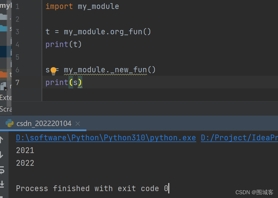Click the down arrow in the Run toolbar
The width and height of the screenshot is (278, 198).
(1, 155)
